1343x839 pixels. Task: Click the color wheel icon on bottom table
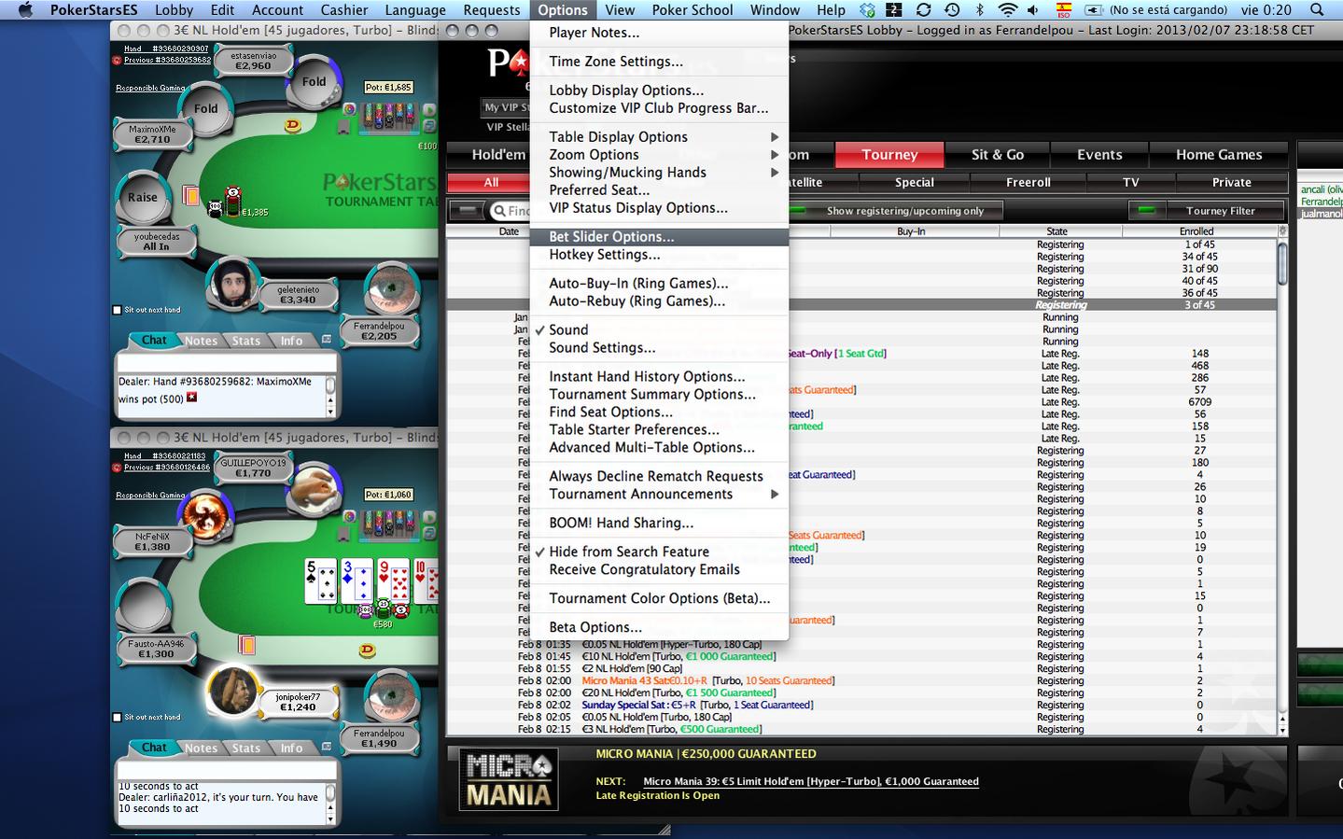pyautogui.click(x=349, y=516)
